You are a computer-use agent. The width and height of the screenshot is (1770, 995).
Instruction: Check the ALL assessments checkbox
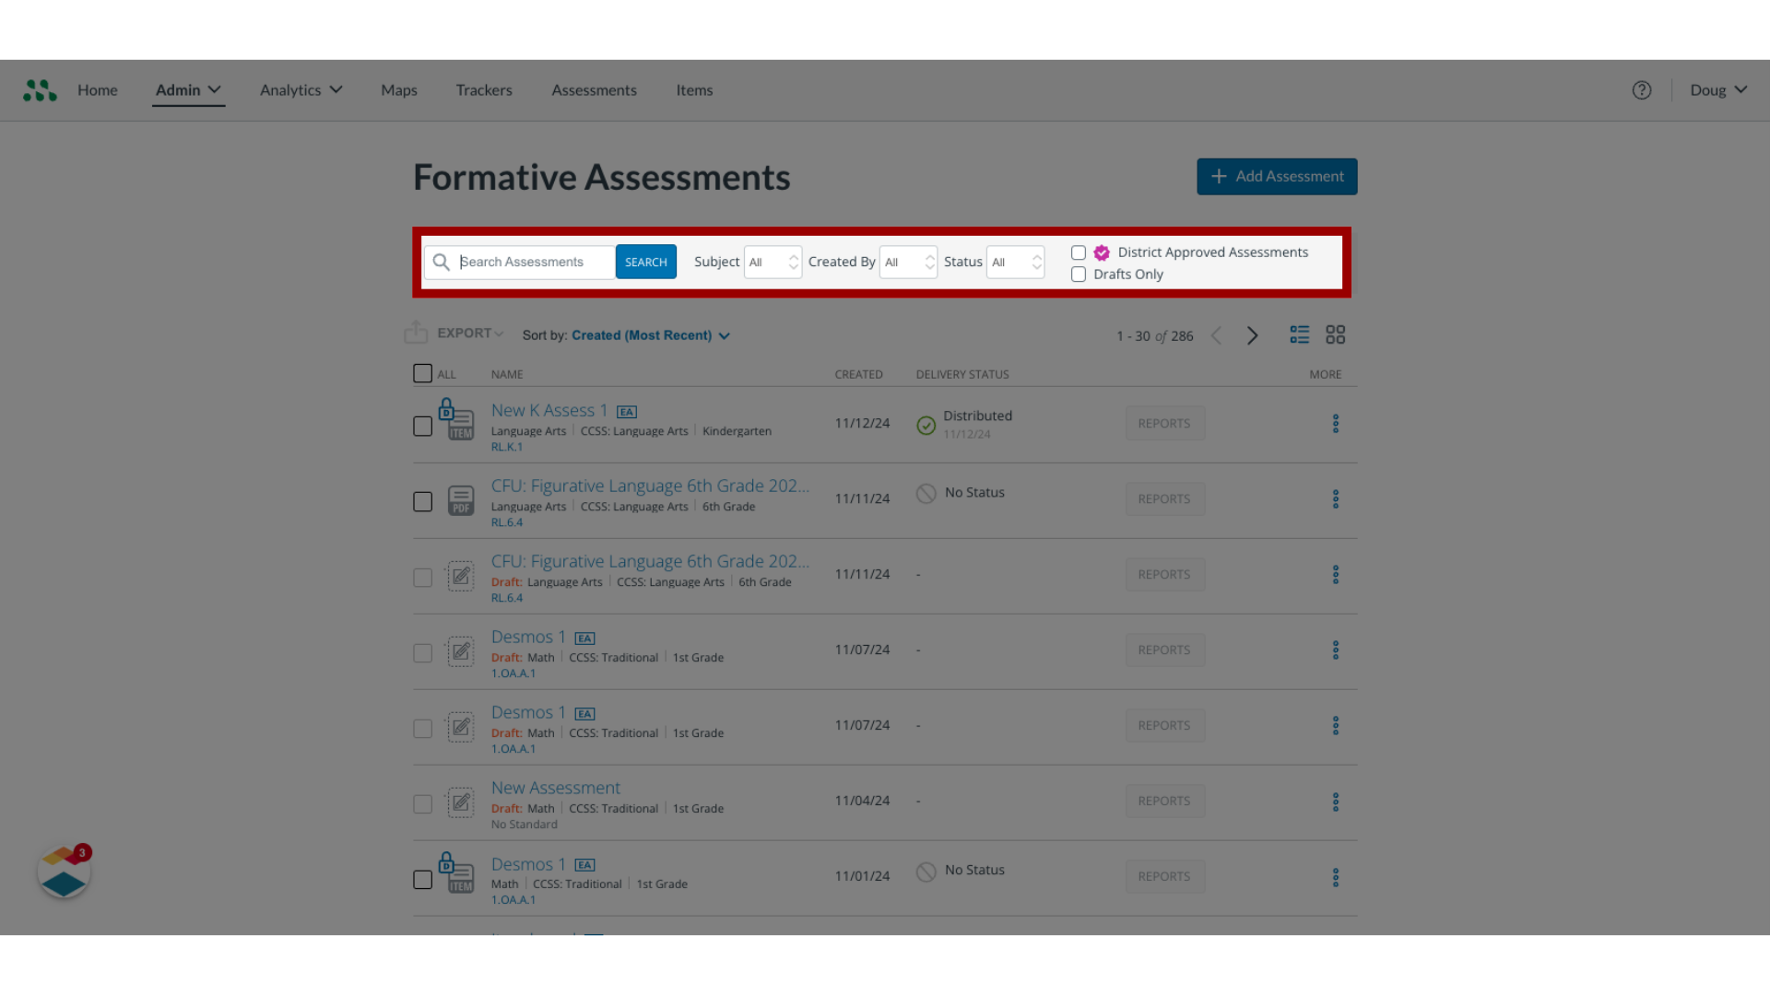tap(422, 373)
